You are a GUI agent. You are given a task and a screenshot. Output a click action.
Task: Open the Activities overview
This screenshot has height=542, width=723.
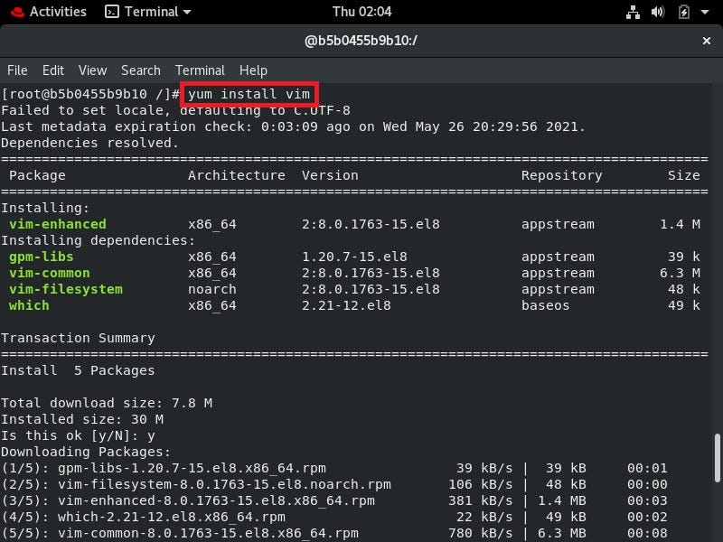coord(58,12)
